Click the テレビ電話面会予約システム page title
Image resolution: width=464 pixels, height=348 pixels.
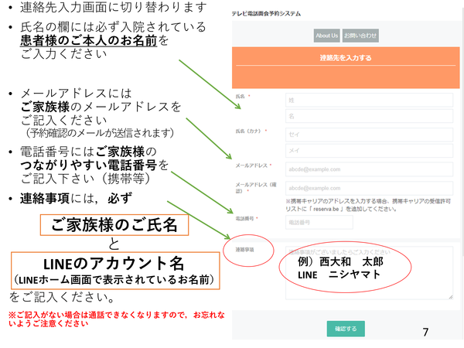click(271, 13)
